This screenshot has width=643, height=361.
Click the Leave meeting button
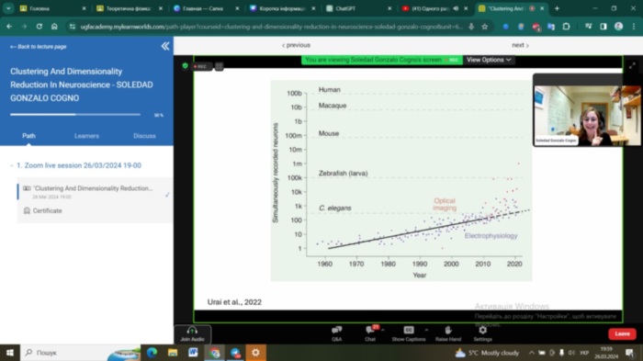[x=622, y=334]
